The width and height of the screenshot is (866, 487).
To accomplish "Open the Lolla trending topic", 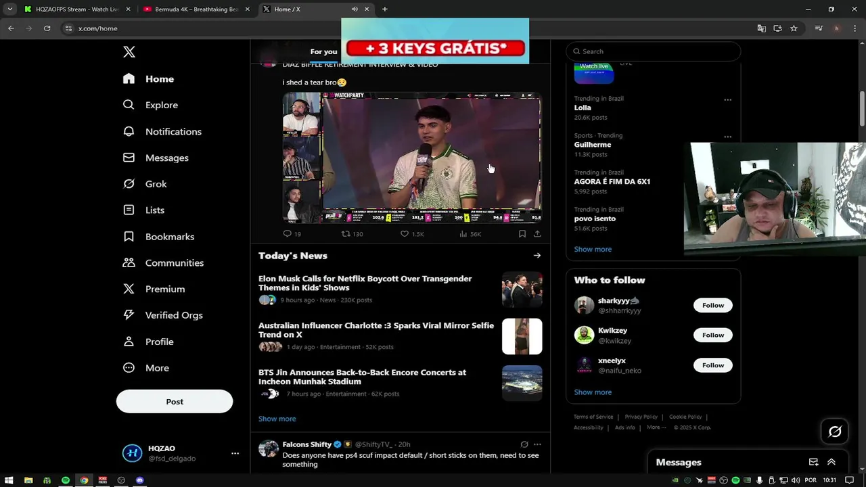I will [x=583, y=108].
